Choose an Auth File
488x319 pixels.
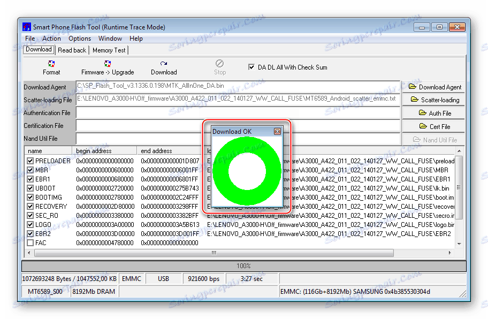click(x=434, y=113)
